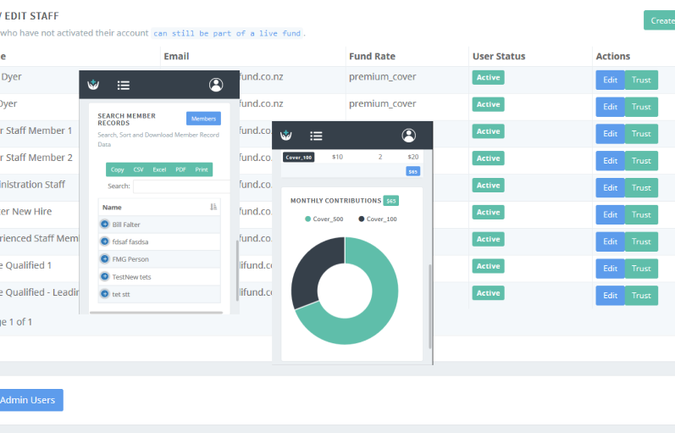Click the blue Members button
Screen dimensions: 675x433
pyautogui.click(x=203, y=119)
